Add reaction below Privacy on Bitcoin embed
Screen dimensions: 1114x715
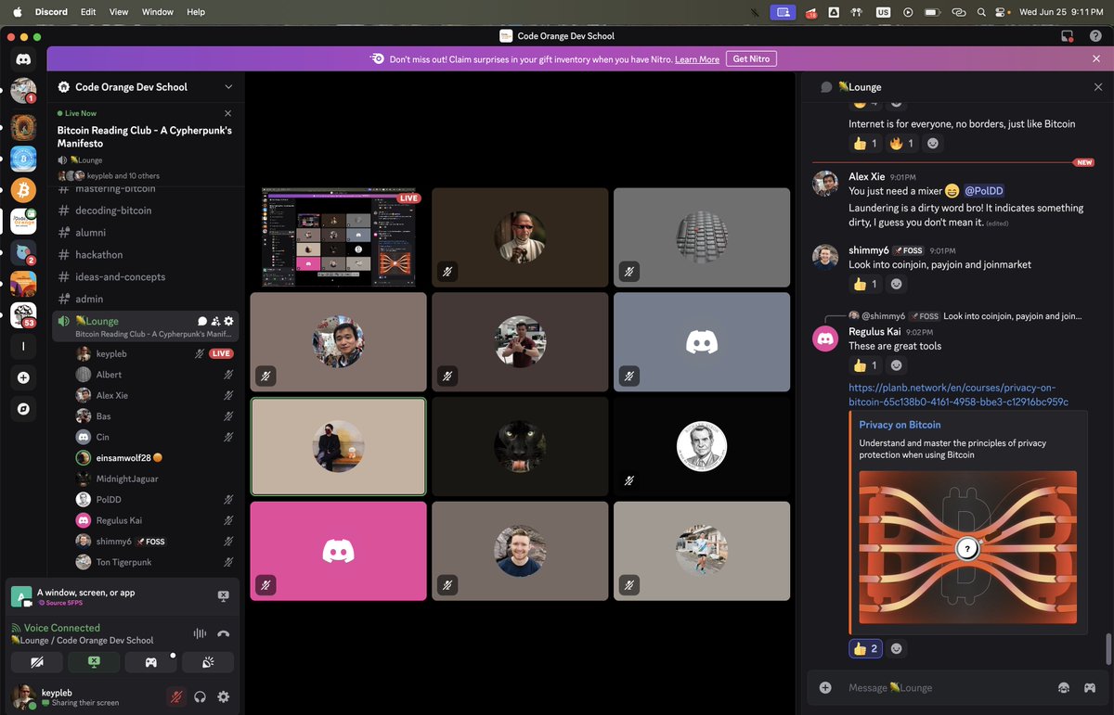[897, 648]
